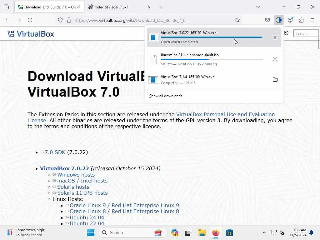Open the tracking protection shield icon
Screen dimensions: 320x240
tap(60, 20)
